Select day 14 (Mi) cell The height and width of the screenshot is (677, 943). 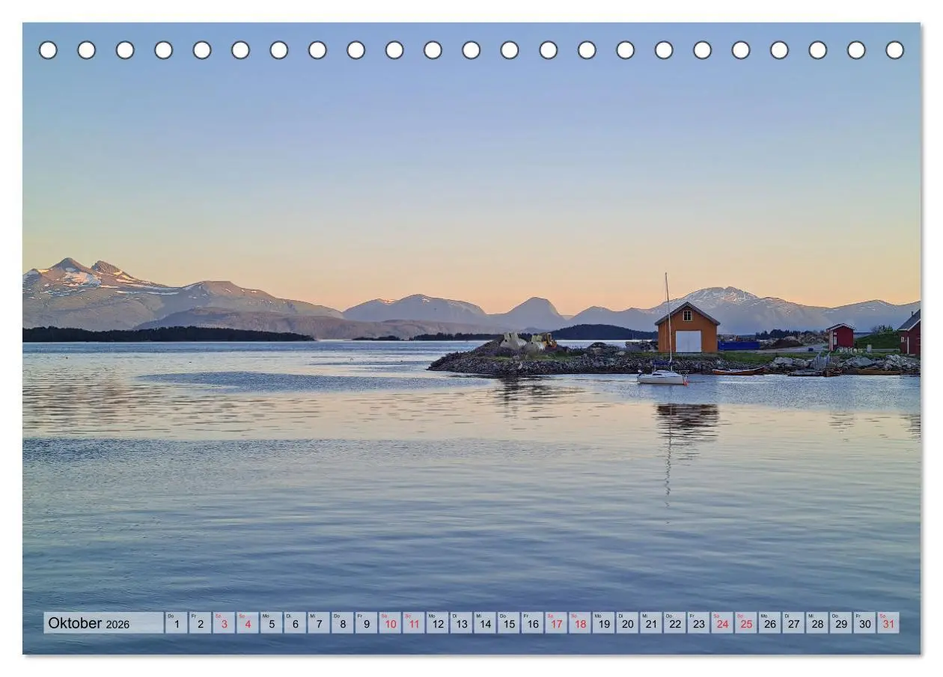click(485, 623)
